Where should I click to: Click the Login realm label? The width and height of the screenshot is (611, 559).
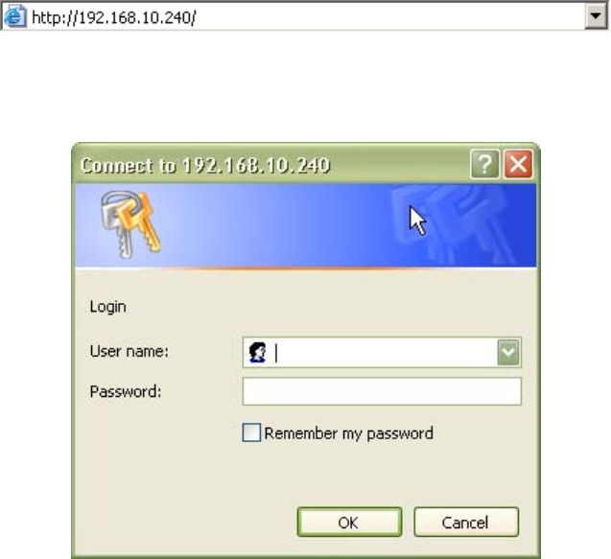pyautogui.click(x=108, y=307)
